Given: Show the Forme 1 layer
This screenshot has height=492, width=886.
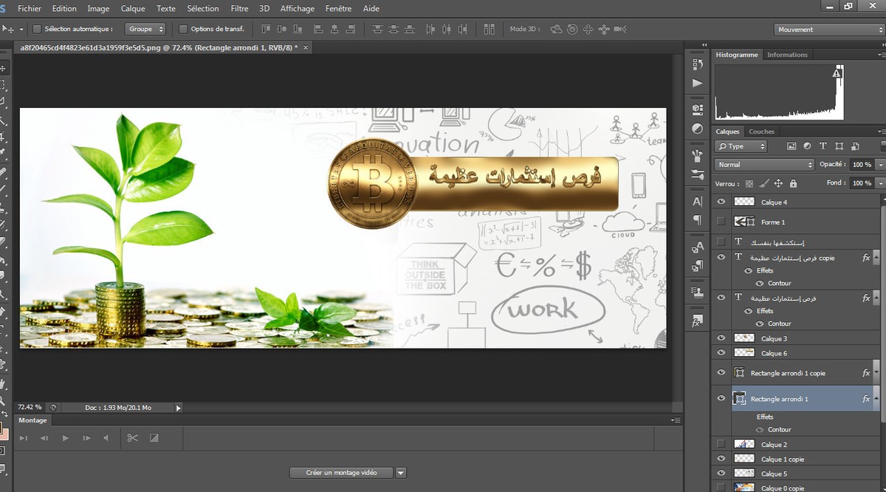Looking at the screenshot, I should [721, 222].
